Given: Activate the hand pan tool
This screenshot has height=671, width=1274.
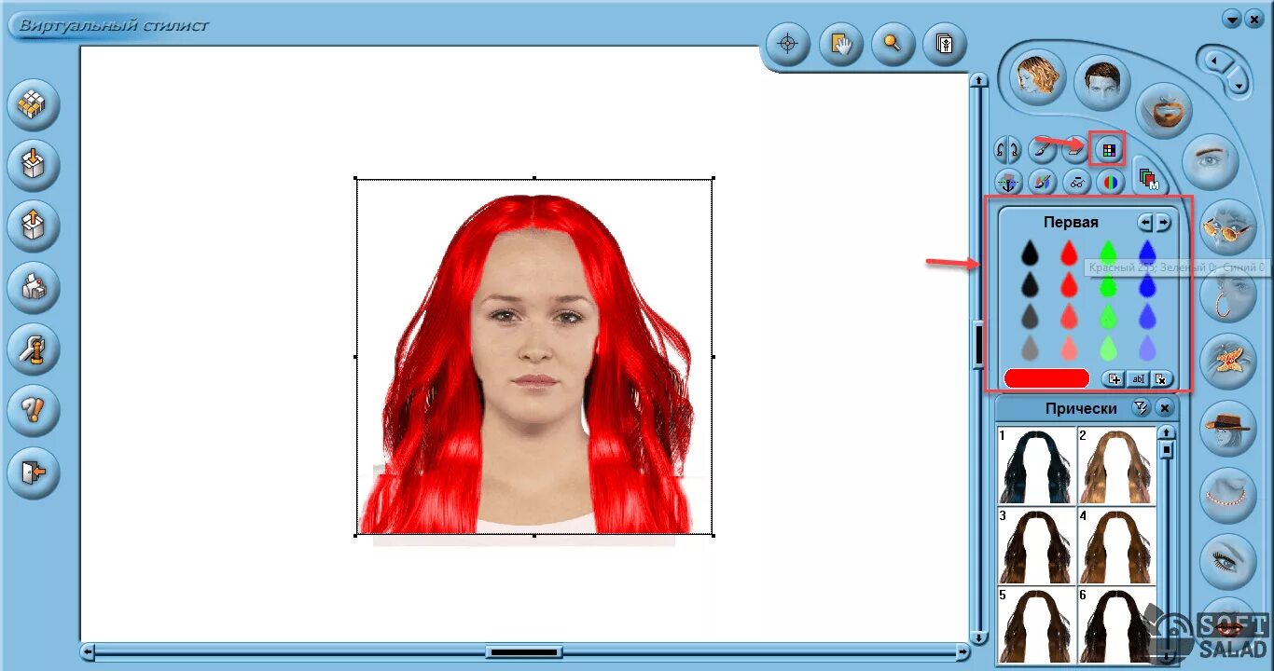Looking at the screenshot, I should (841, 44).
